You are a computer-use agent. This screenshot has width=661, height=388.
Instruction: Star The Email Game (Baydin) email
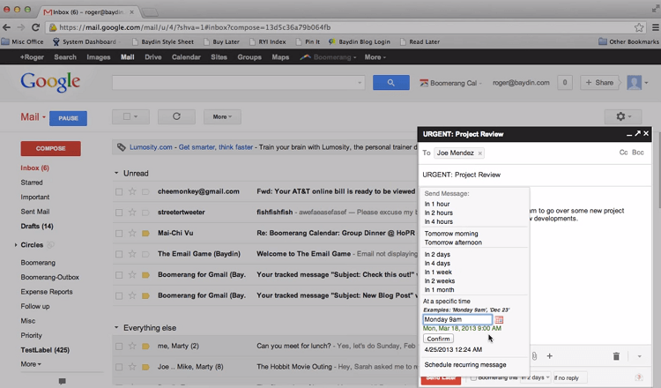click(132, 254)
